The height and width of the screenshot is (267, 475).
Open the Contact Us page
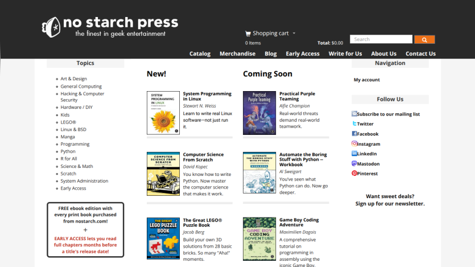pyautogui.click(x=420, y=54)
